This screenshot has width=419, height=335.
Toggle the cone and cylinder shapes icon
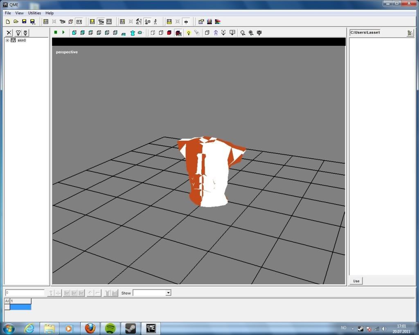147,22
